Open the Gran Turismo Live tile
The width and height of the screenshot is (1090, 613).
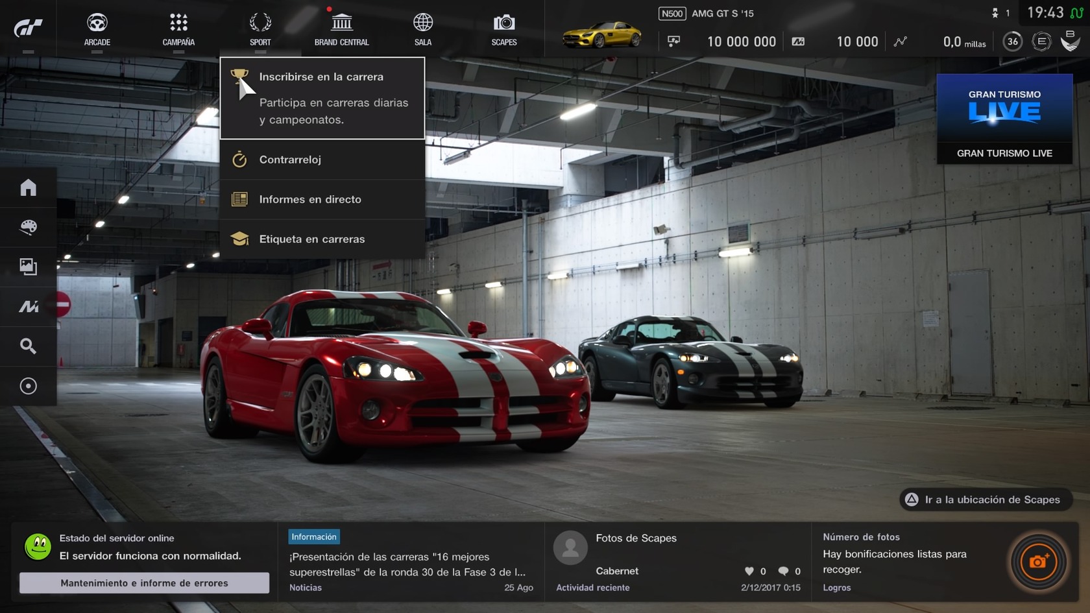click(x=1004, y=118)
